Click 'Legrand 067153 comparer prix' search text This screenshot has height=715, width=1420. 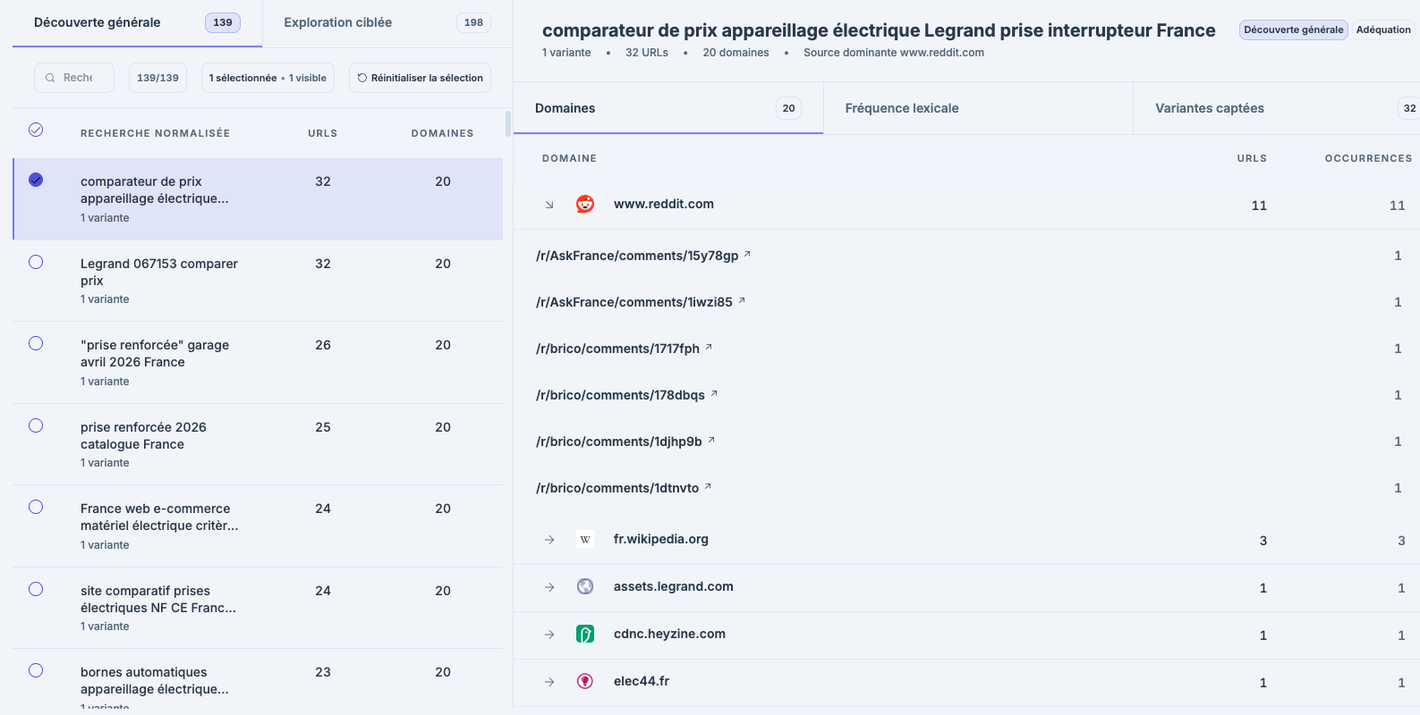[159, 272]
